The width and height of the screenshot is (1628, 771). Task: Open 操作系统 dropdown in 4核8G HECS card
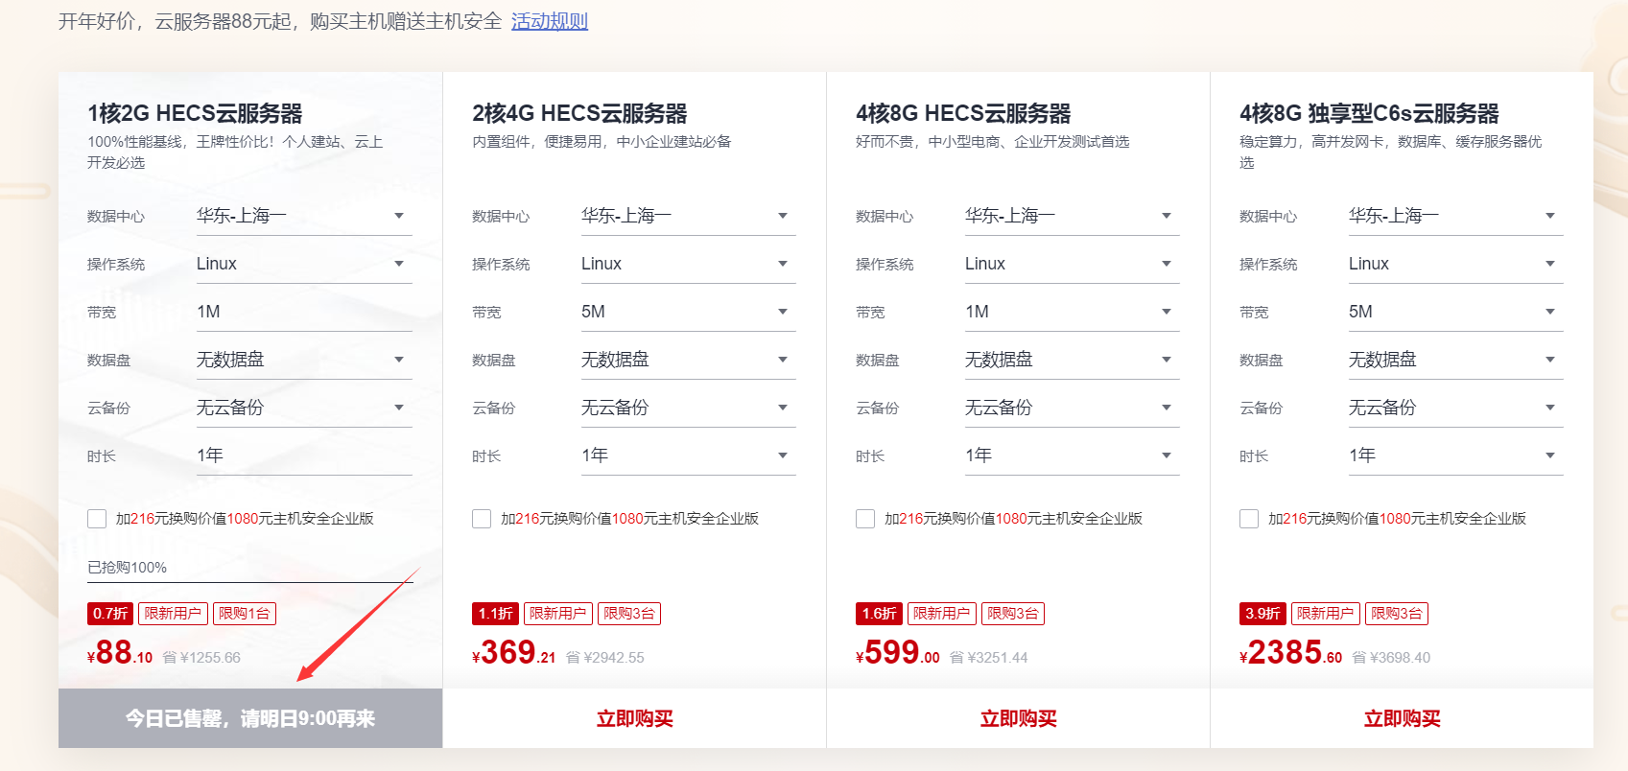pos(1072,264)
